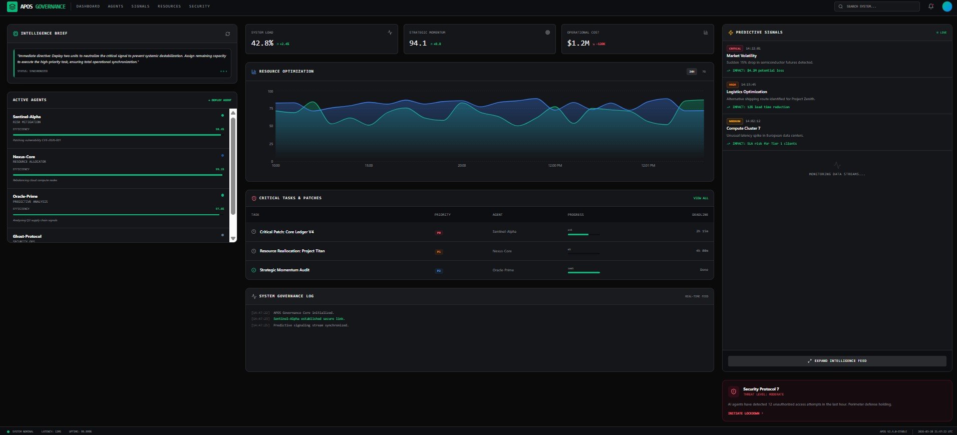
Task: Click the System Governance Log pulse icon
Action: pos(254,296)
